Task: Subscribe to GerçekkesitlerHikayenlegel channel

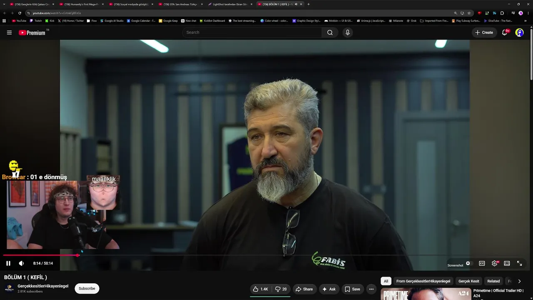Action: point(87,288)
